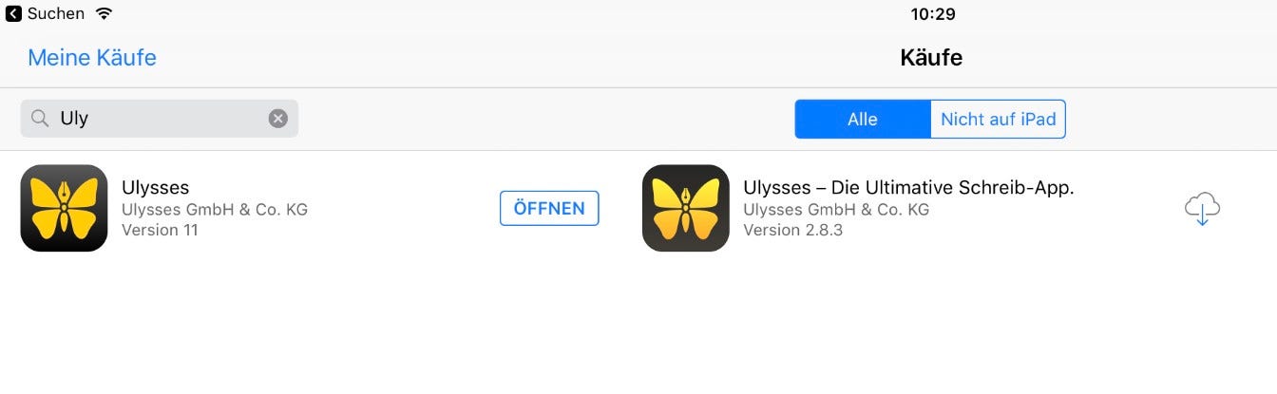Clear the search text with the X icon
Screen dimensions: 1277x394
277,119
